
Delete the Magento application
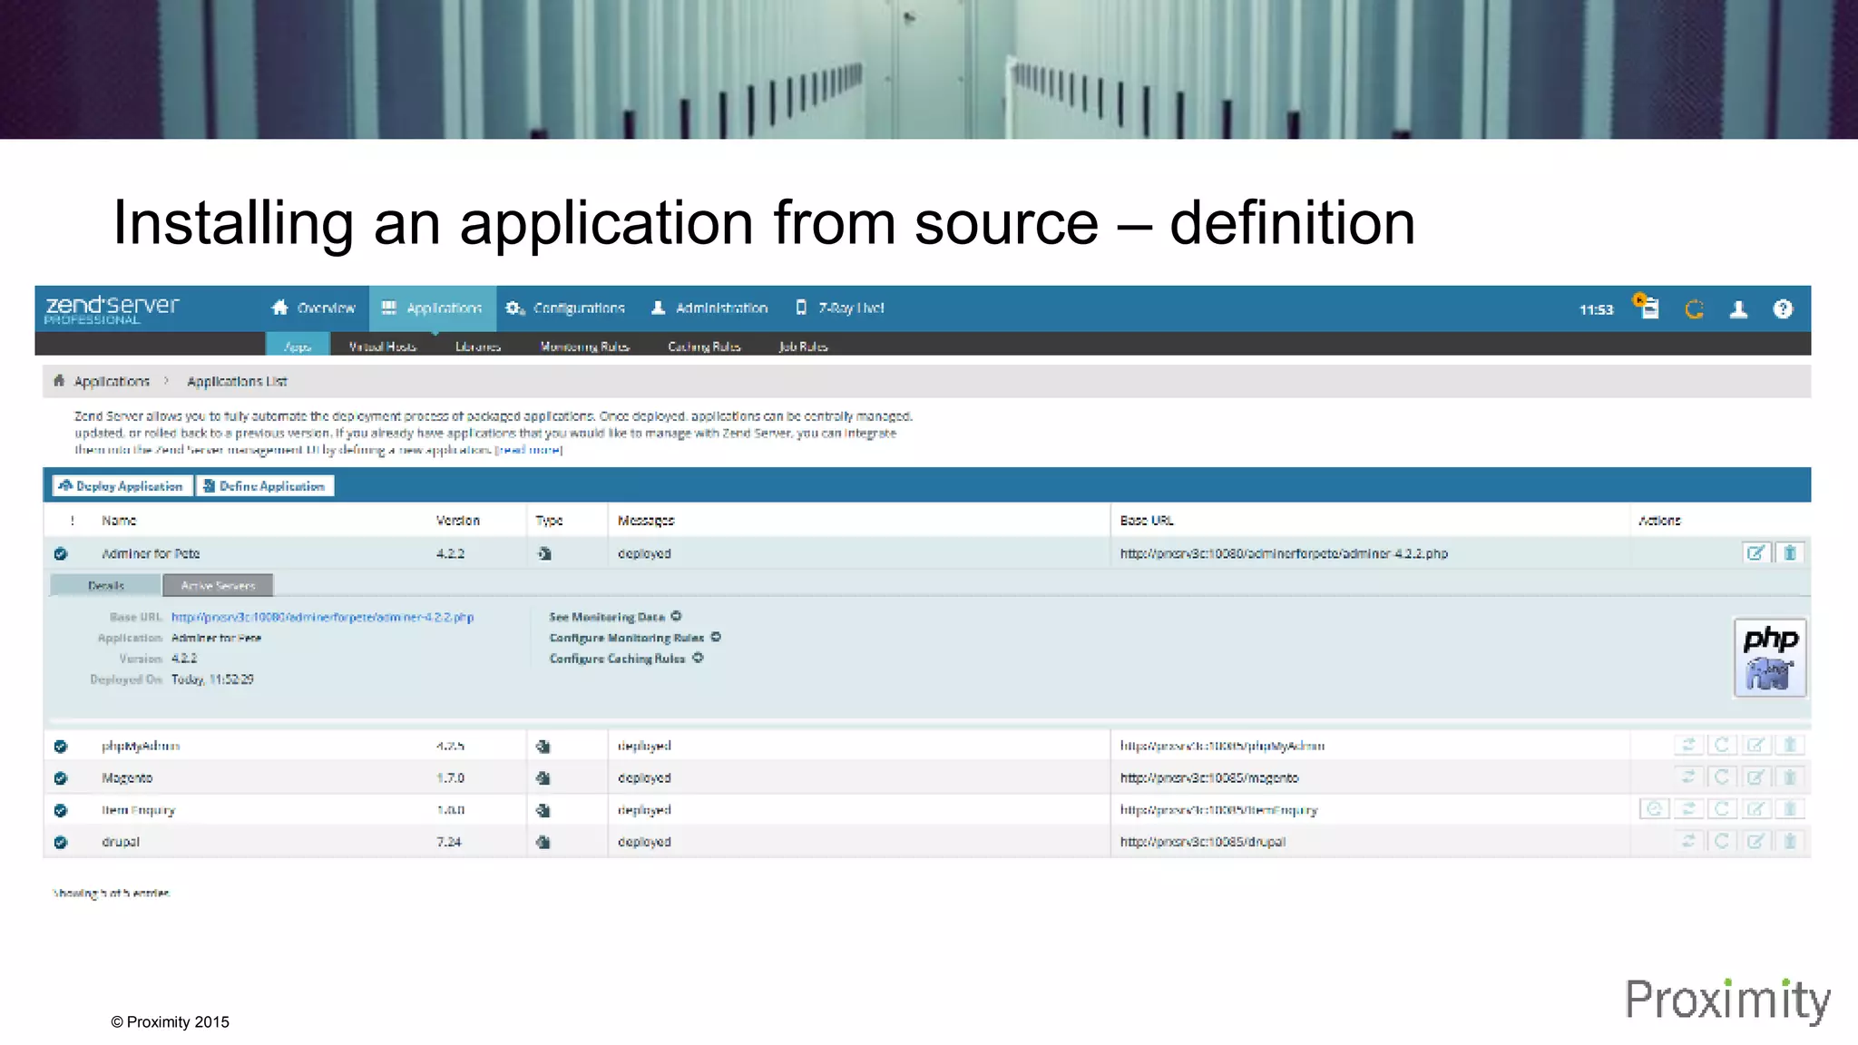pos(1790,777)
